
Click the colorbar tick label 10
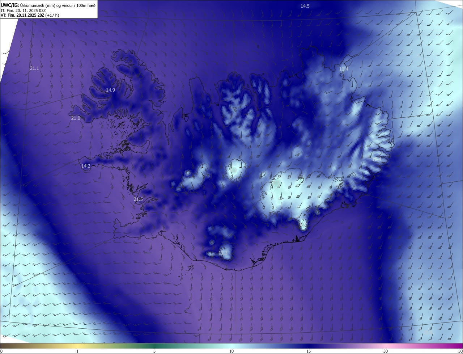pos(231,351)
